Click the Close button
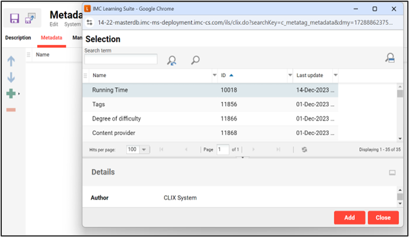409x237 pixels. [383, 218]
